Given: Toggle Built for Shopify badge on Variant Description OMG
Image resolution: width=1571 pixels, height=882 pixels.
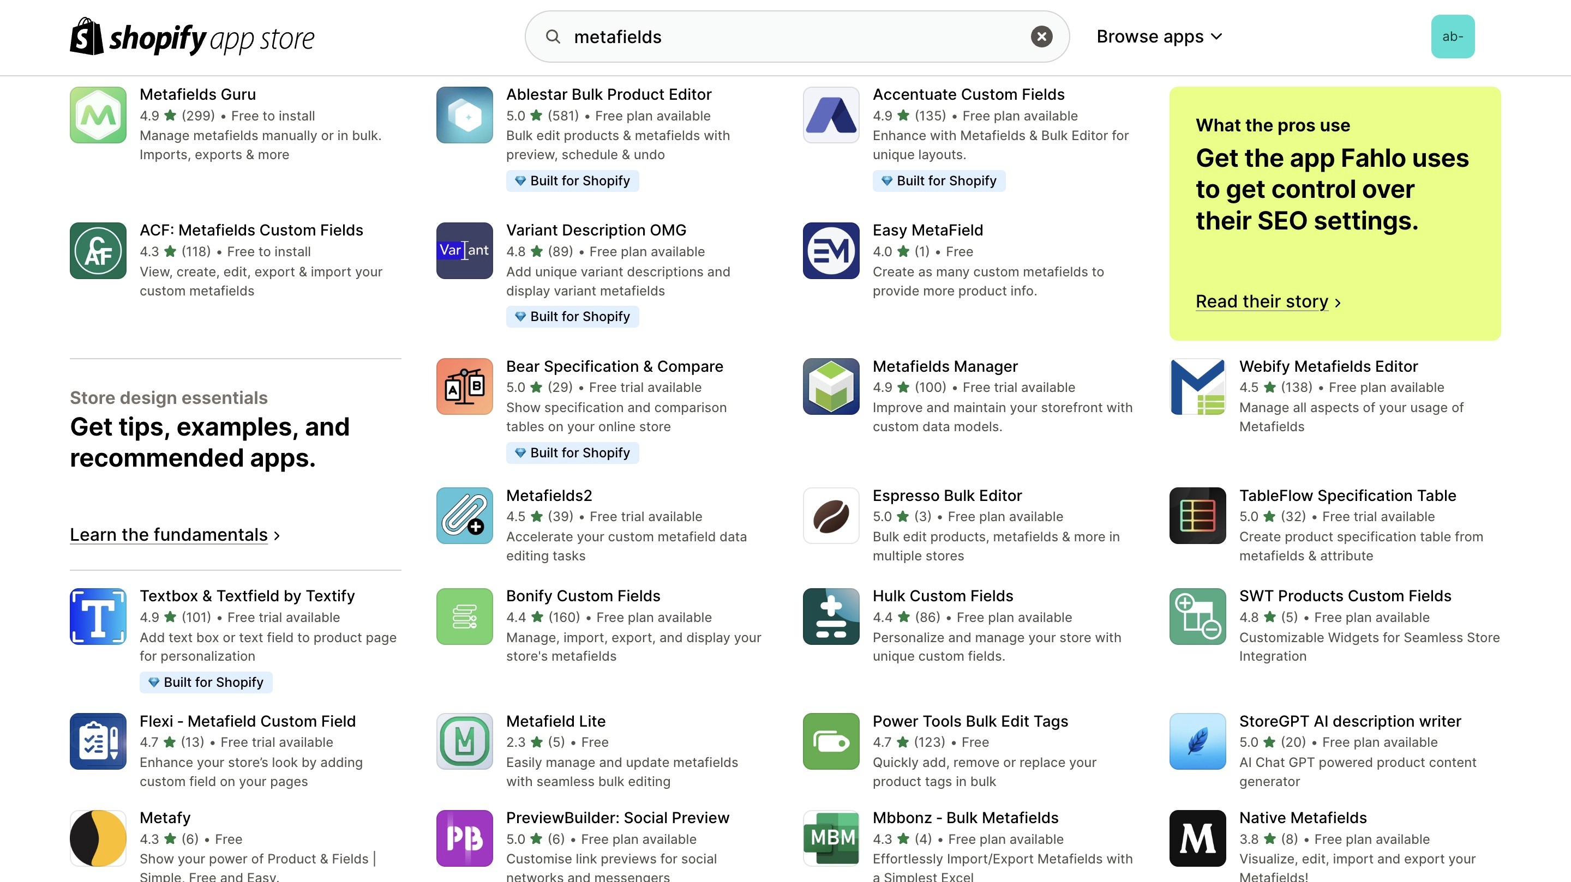Looking at the screenshot, I should (x=572, y=316).
